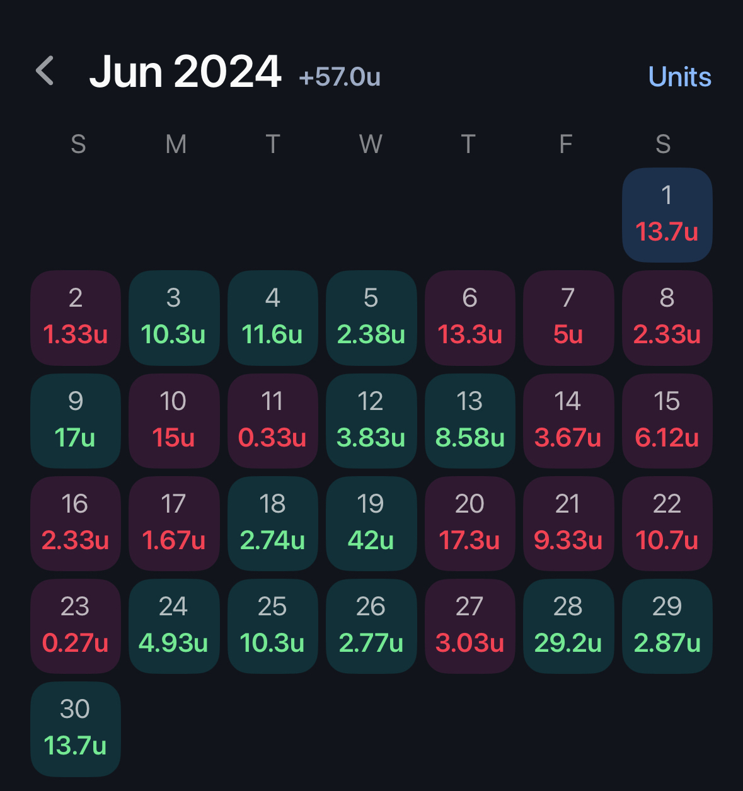The image size is (743, 791).
Task: Tap day 9 showing 17u
Action: click(x=76, y=421)
